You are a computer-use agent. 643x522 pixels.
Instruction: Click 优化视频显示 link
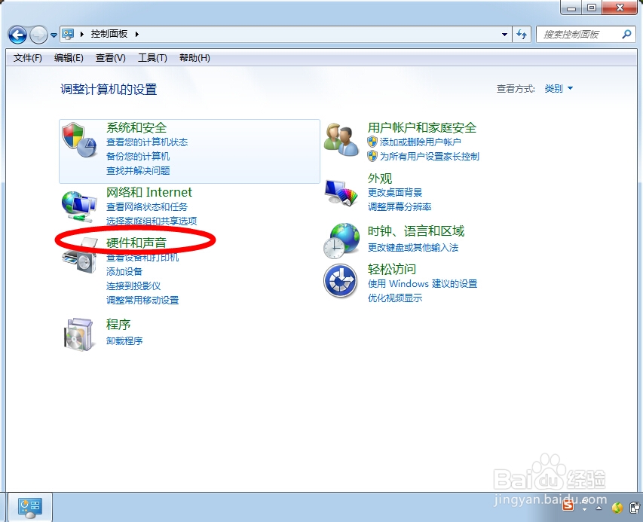tap(394, 298)
